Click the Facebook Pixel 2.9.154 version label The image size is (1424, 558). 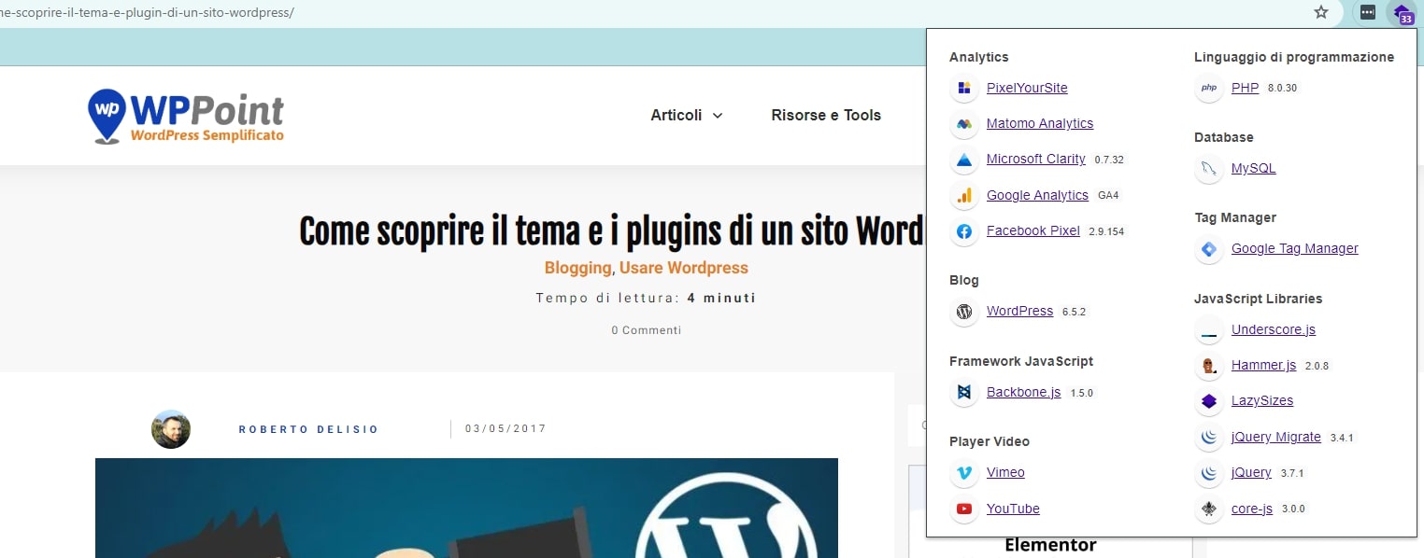[1106, 231]
